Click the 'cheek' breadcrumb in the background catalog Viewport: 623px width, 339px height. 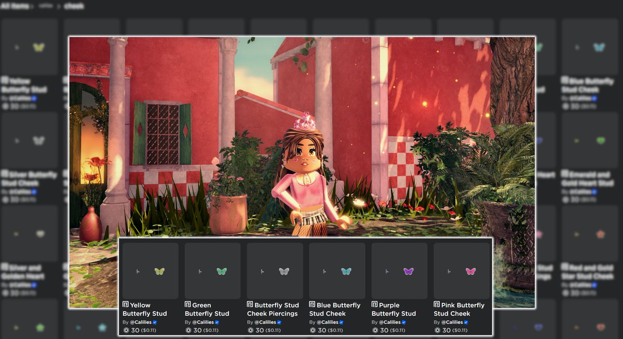pyautogui.click(x=74, y=6)
